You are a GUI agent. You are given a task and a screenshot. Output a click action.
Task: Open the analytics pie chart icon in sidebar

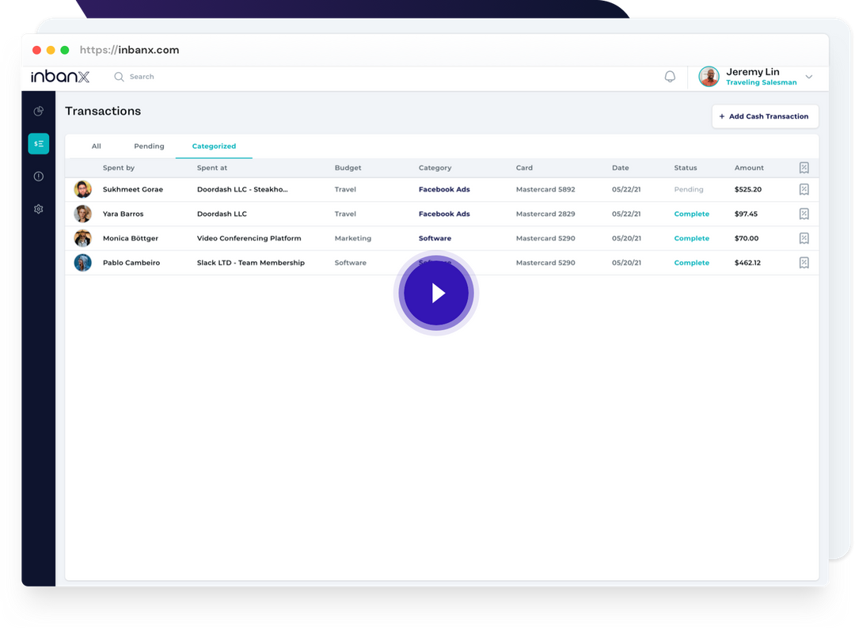coord(38,111)
